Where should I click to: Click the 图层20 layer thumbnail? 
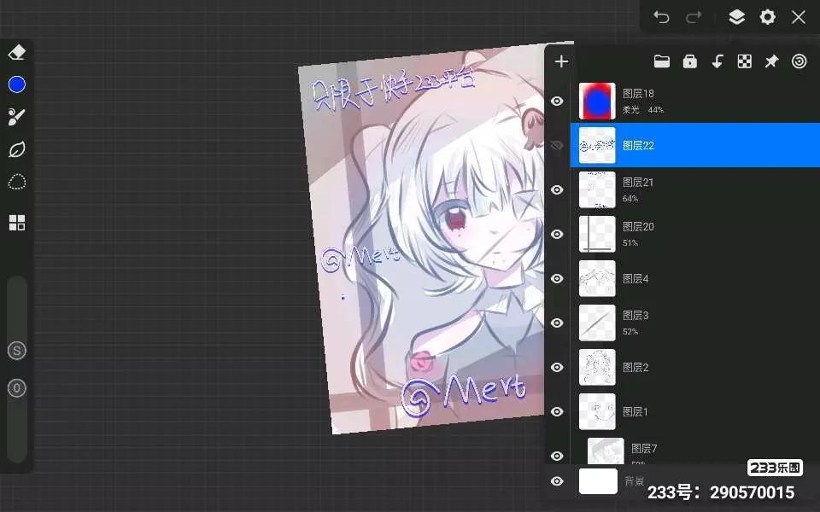tap(597, 234)
